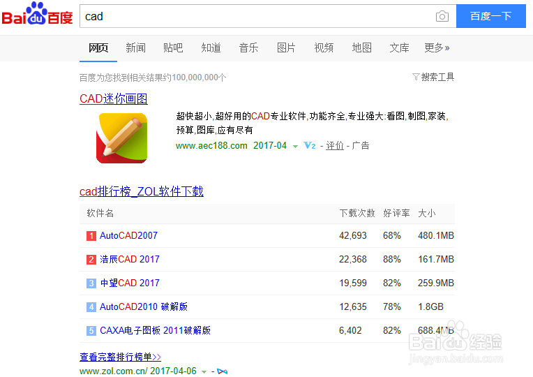The height and width of the screenshot is (377, 533).
Task: Click the www.aec188.com URL
Action: pos(211,146)
